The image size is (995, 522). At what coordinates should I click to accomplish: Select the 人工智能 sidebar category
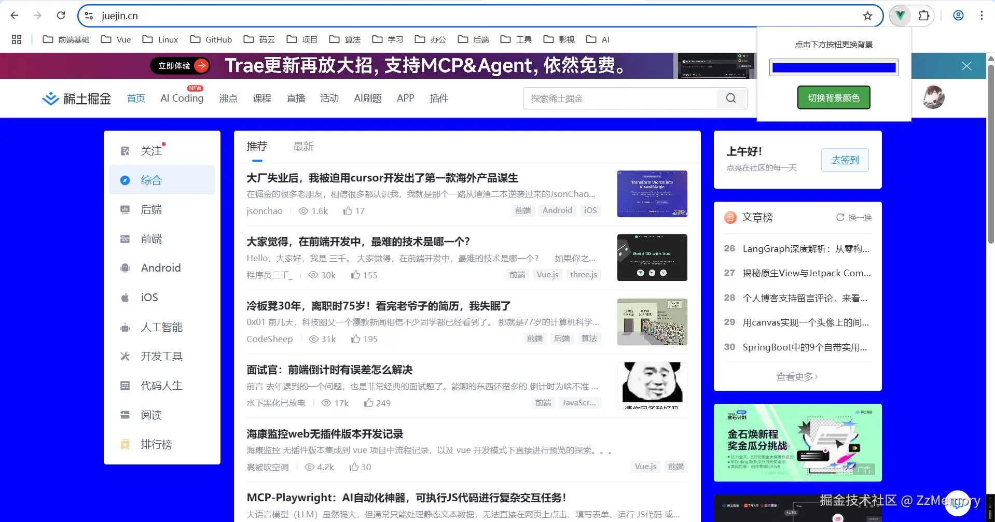pos(162,327)
